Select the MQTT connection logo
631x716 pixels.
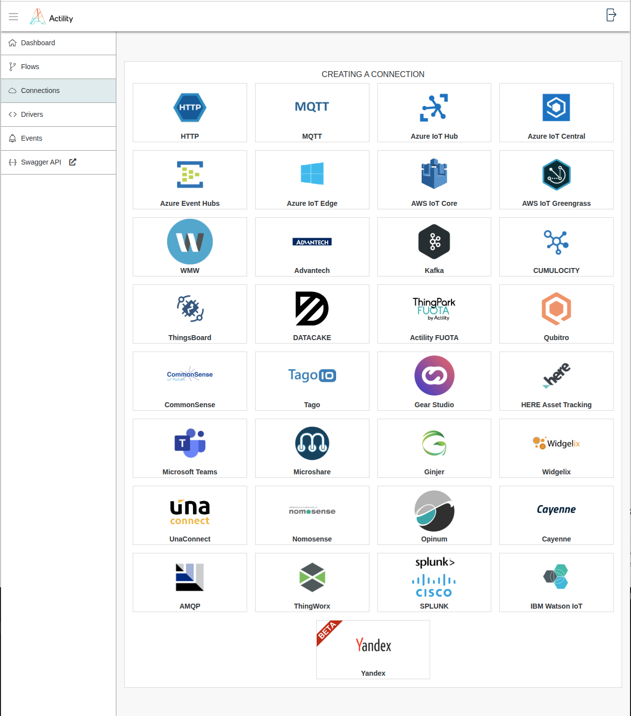tap(312, 106)
